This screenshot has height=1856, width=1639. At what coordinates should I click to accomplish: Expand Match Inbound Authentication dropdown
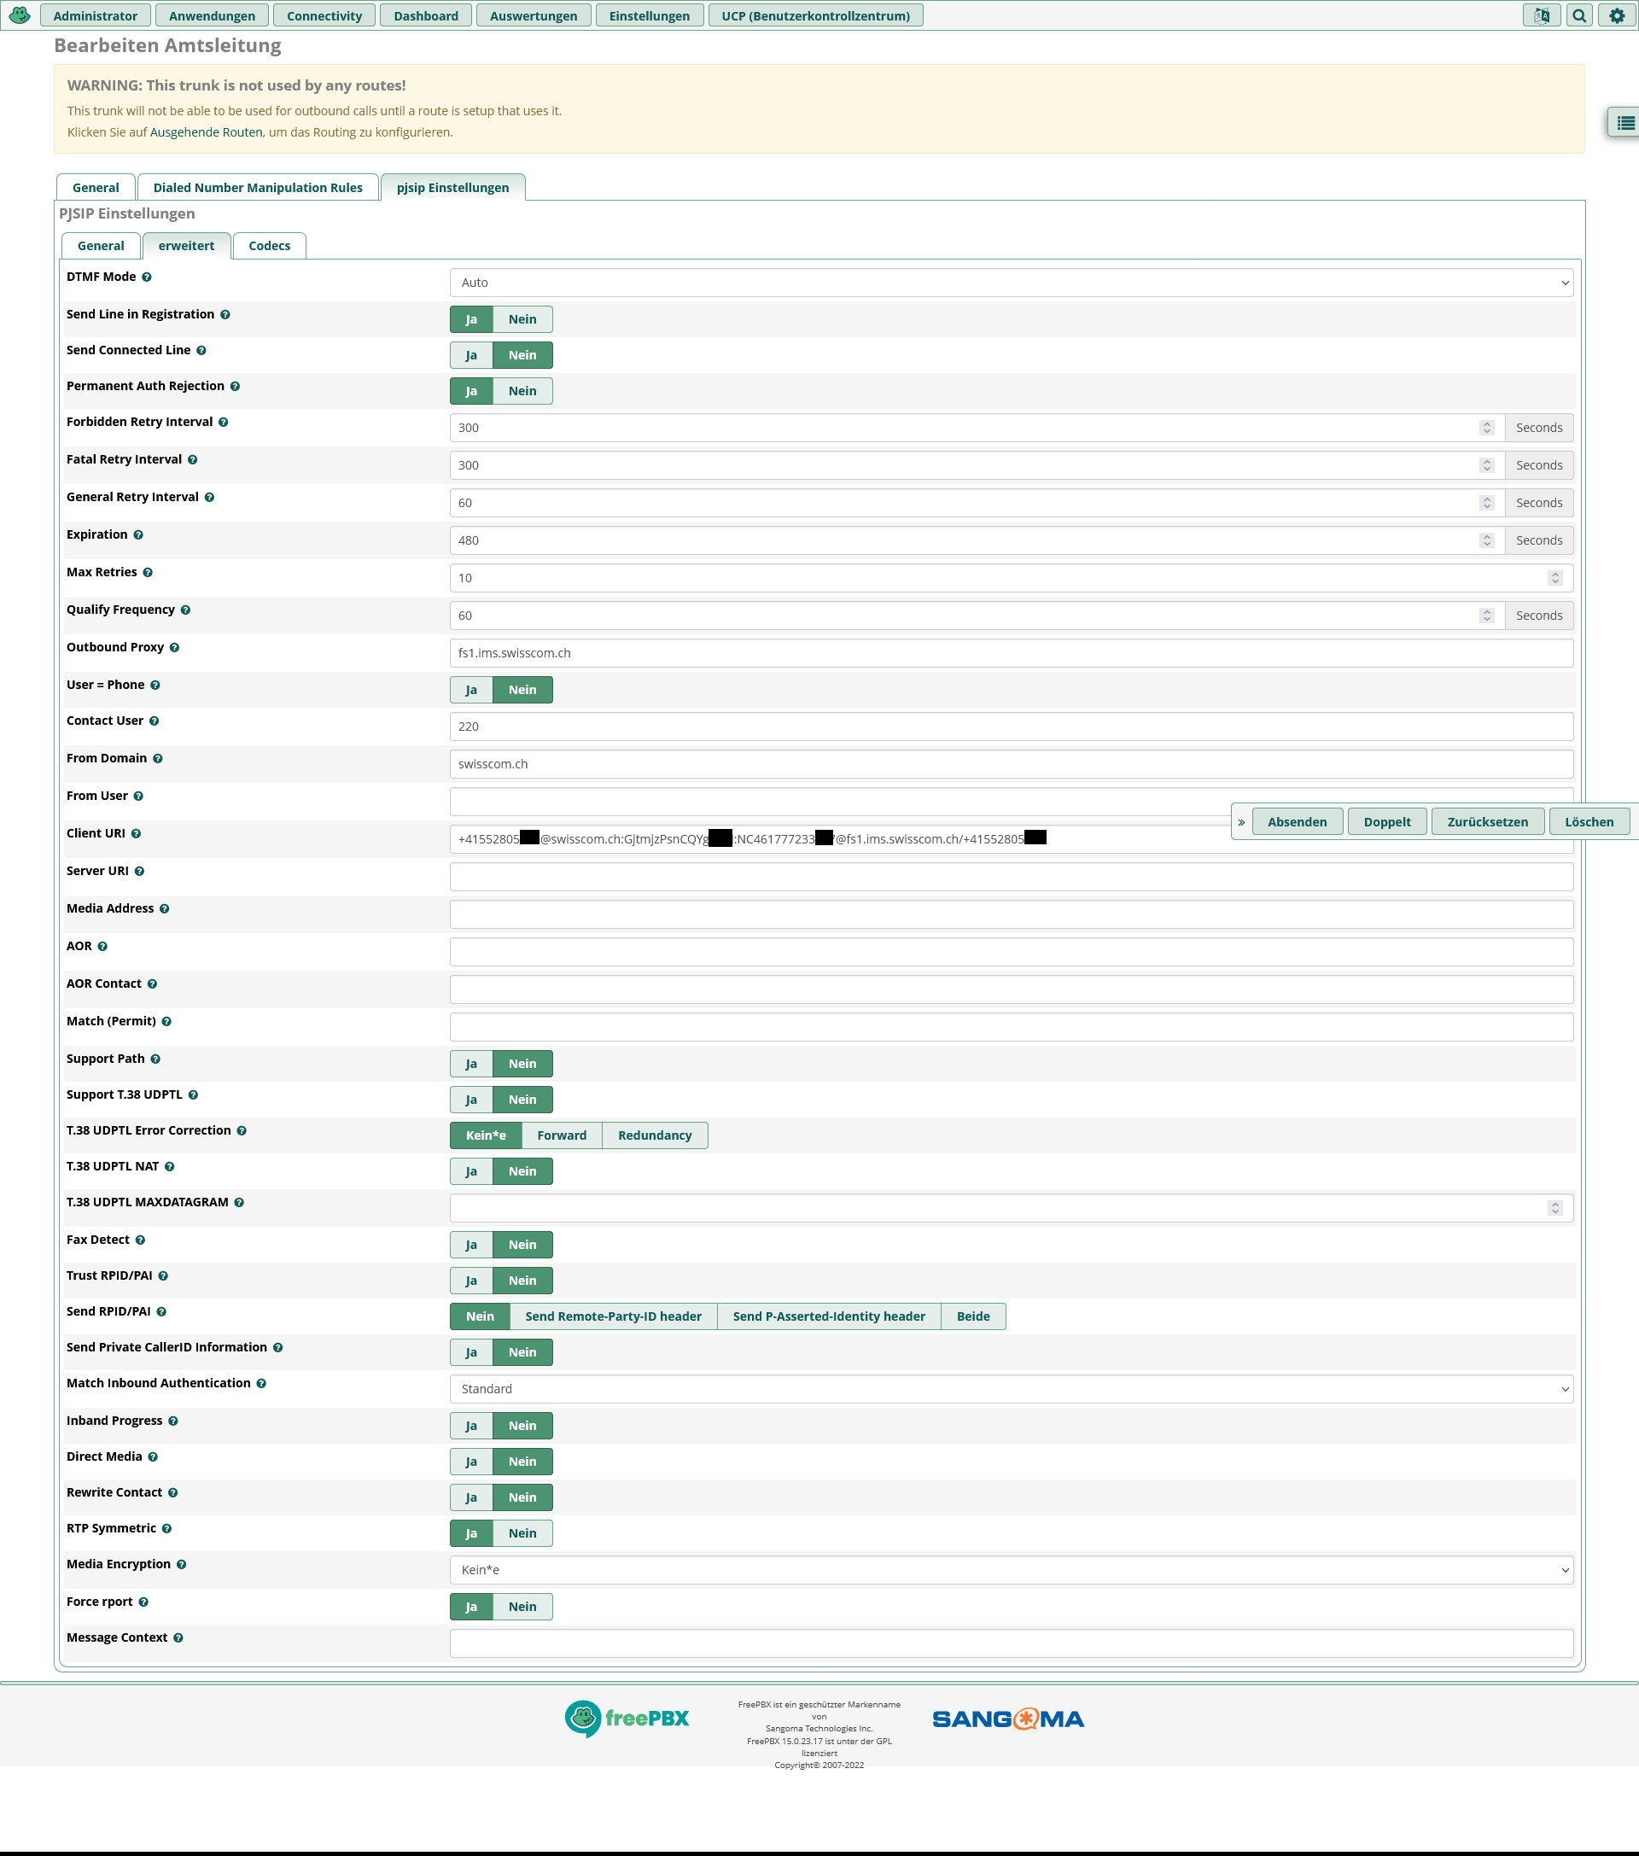point(1011,1388)
